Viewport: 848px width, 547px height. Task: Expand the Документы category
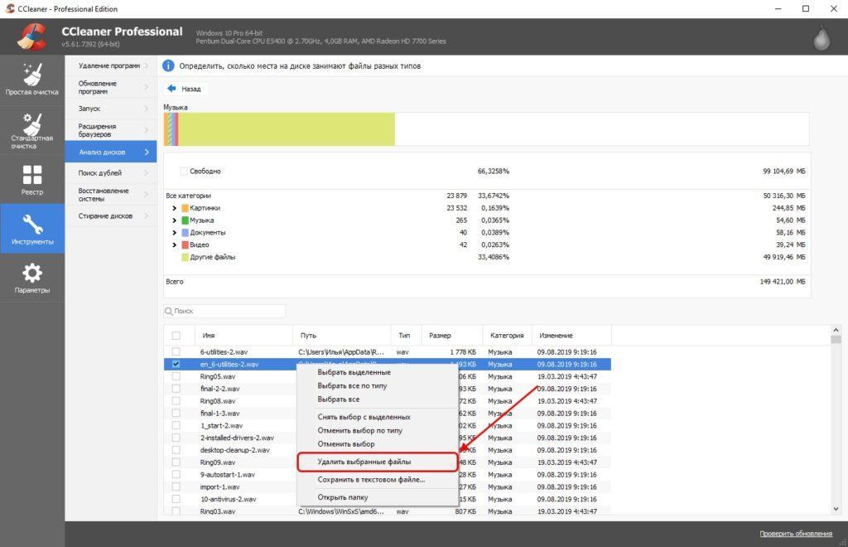pos(174,233)
